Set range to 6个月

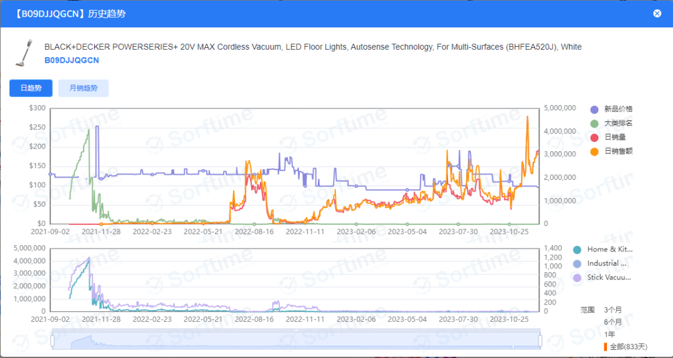(x=613, y=322)
